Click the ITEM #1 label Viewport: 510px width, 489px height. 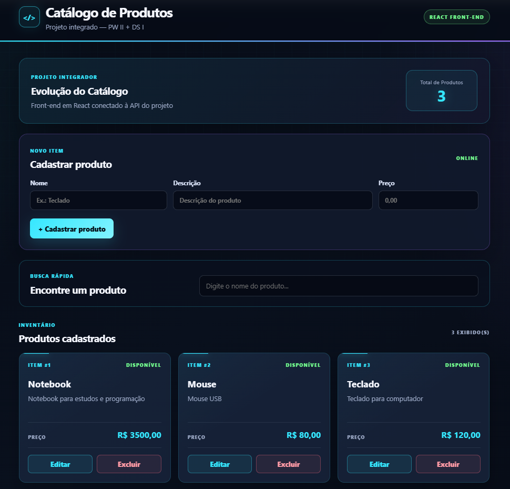(39, 365)
